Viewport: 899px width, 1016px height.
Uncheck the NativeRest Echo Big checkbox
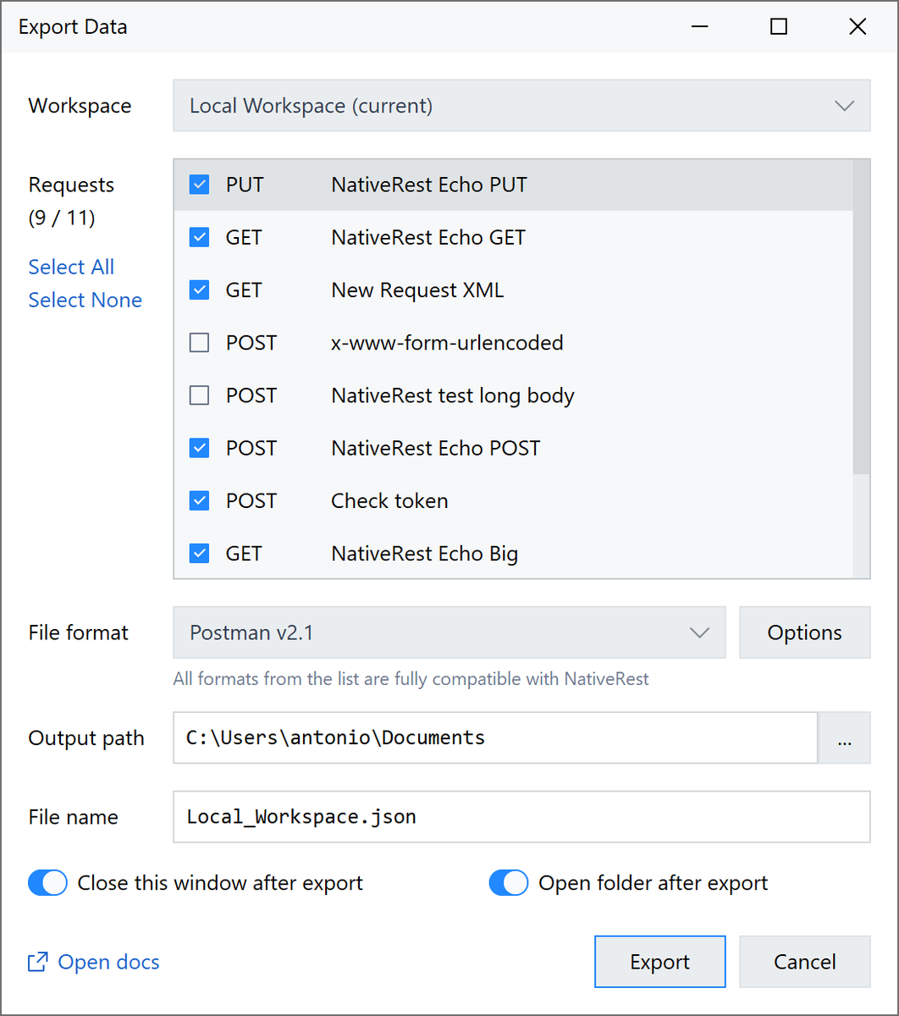[x=199, y=554]
